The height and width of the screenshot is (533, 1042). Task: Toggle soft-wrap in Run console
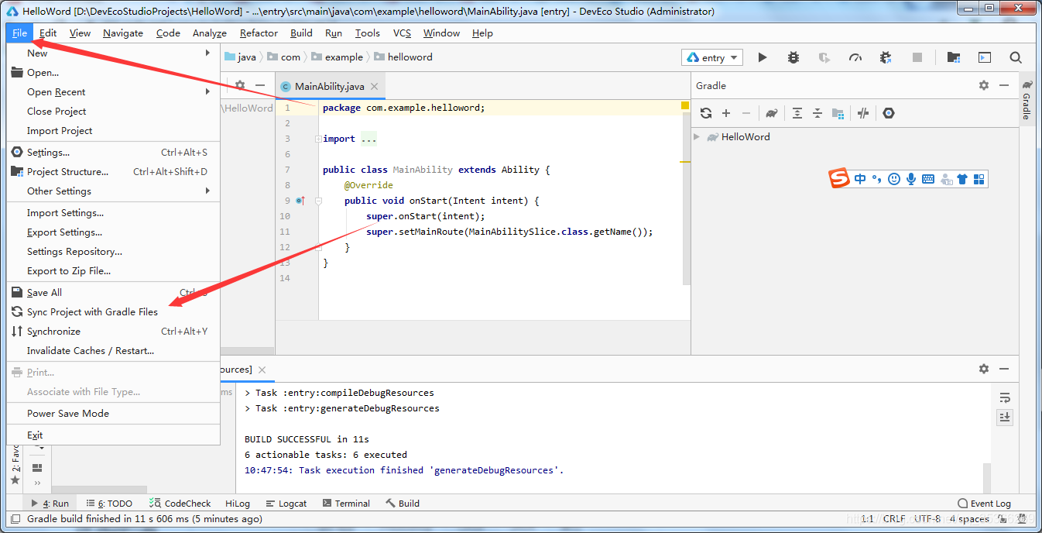(1005, 398)
